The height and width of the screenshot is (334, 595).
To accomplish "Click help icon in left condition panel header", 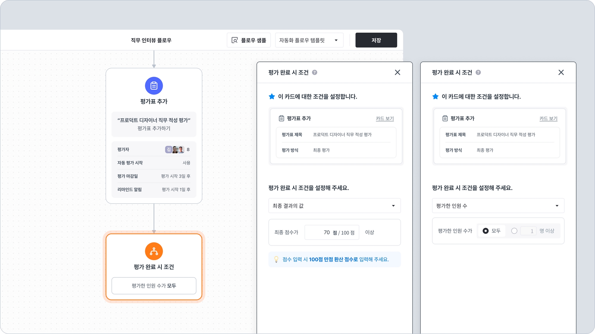I will tap(314, 72).
